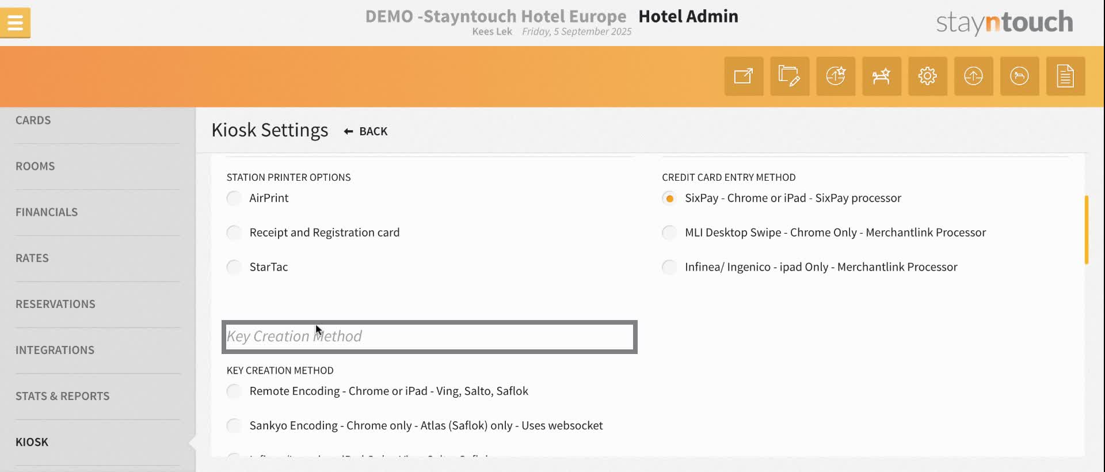1105x472 pixels.
Task: Open the hamburger main menu
Action: 16,23
